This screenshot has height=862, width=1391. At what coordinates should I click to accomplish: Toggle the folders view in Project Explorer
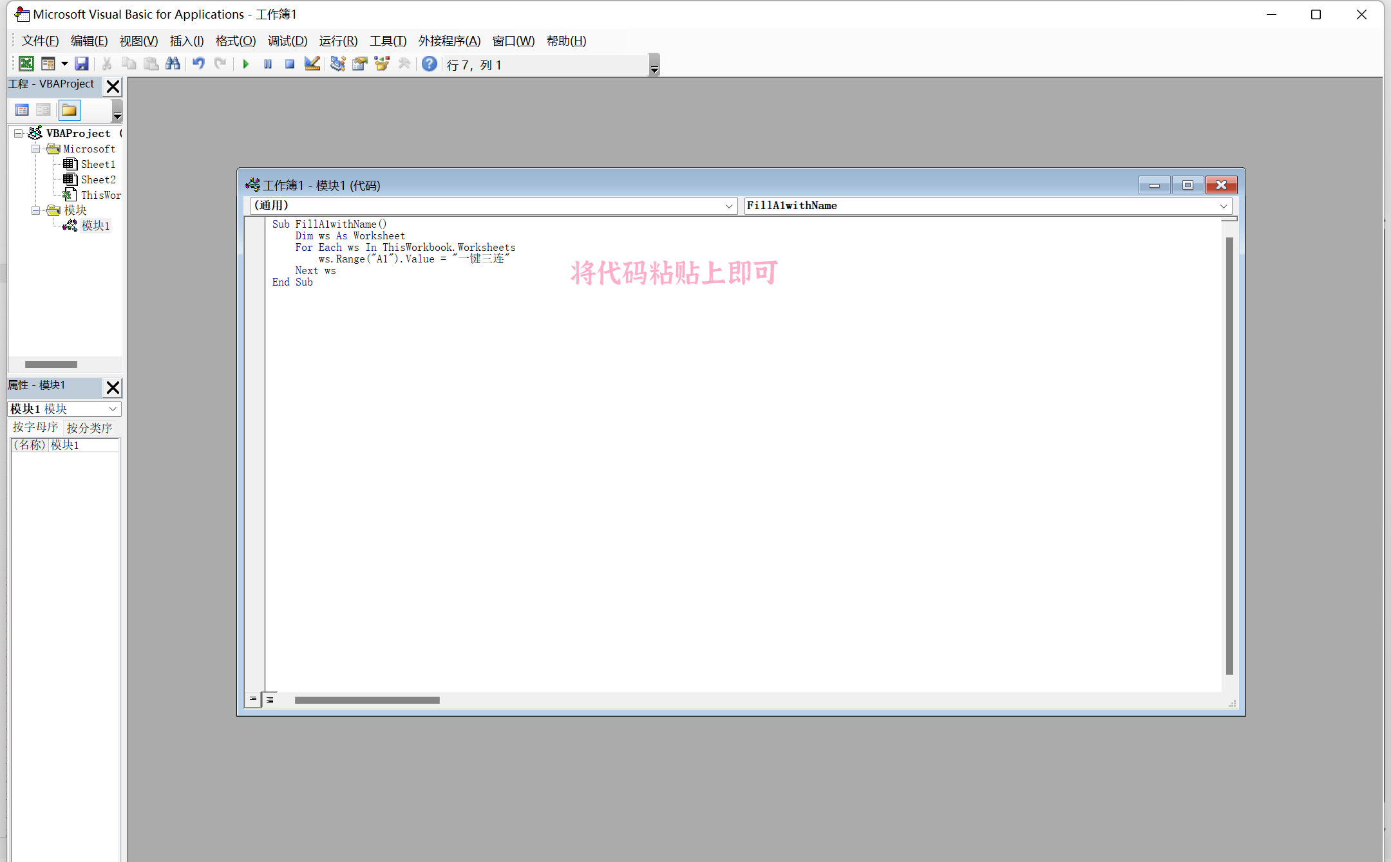68,110
